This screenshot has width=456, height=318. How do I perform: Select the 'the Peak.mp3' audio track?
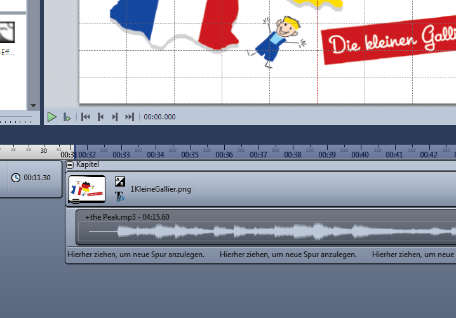[x=267, y=231]
